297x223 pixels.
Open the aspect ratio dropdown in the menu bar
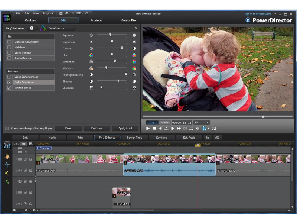80,13
